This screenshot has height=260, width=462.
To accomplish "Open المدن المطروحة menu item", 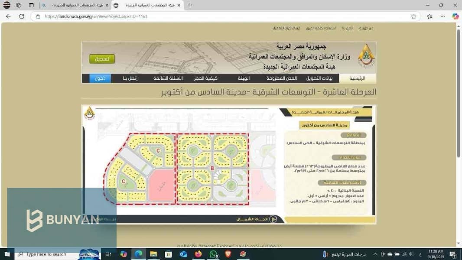I will (281, 78).
